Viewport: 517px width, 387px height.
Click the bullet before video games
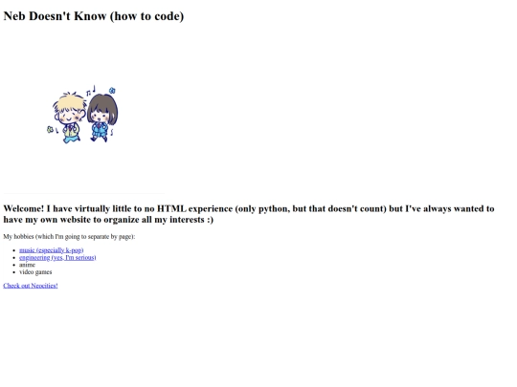(x=13, y=272)
